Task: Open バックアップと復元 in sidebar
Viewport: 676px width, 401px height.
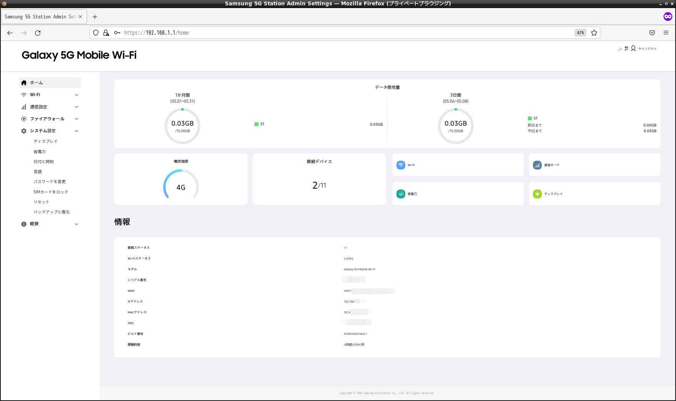Action: pos(52,212)
